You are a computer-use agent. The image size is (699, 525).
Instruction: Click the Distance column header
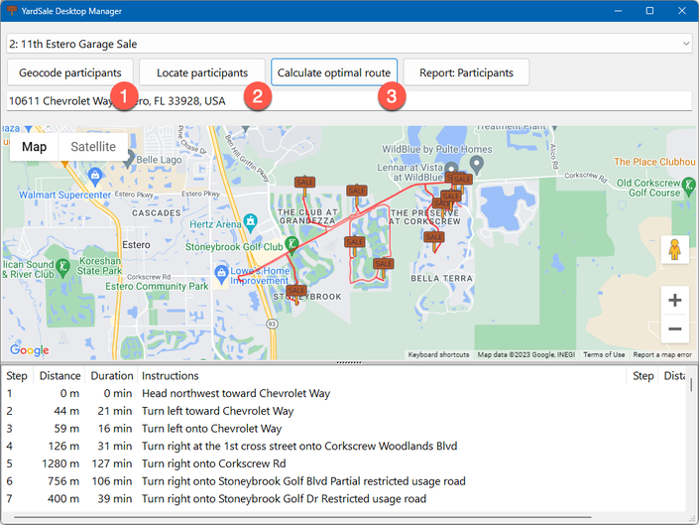(59, 376)
